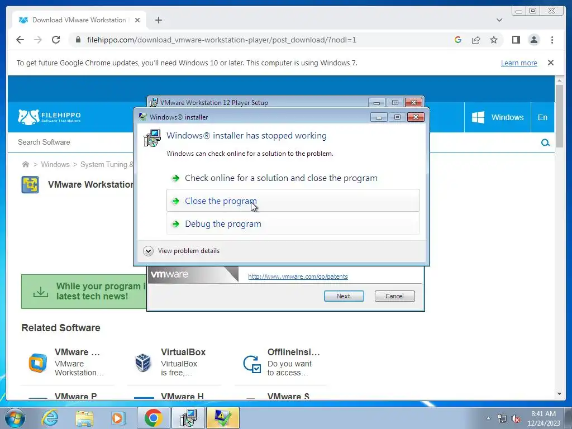Click the FileHippo logo
The width and height of the screenshot is (572, 429).
click(x=49, y=117)
